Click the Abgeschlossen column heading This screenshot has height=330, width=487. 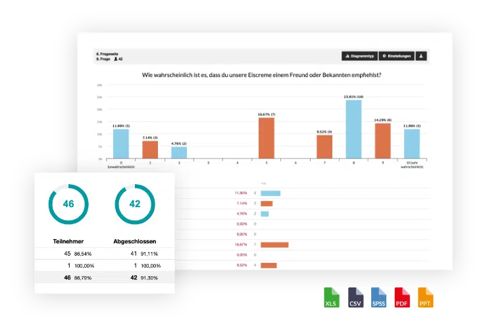click(x=135, y=241)
